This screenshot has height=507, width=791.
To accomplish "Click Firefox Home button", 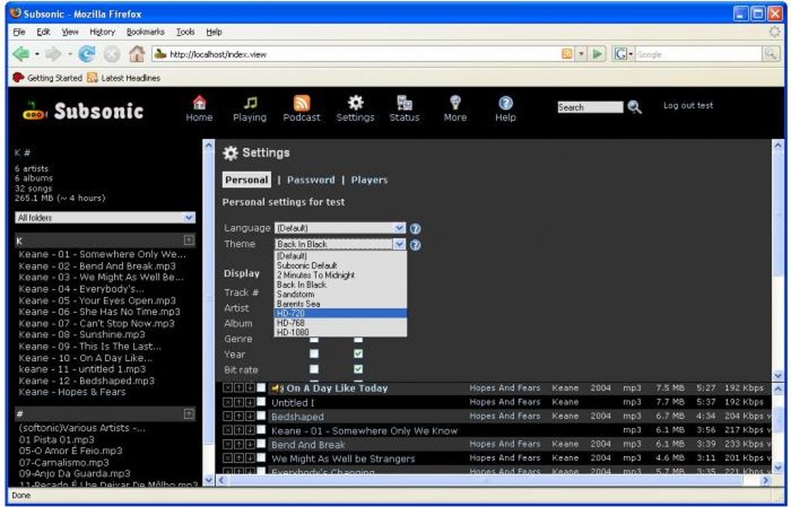I will click(136, 54).
